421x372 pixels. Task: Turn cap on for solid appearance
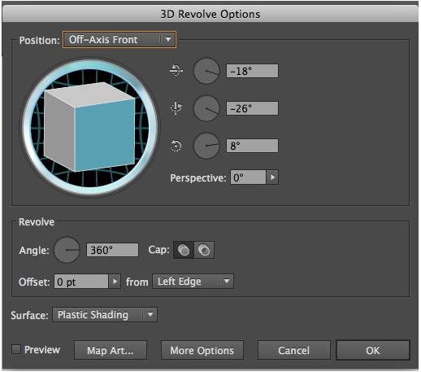click(x=184, y=250)
